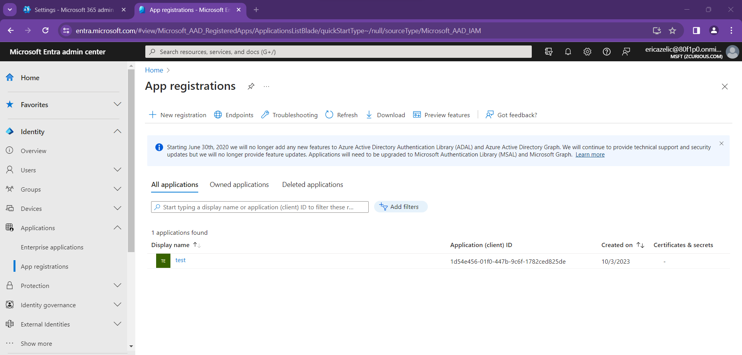Click the browser address bar URL
Viewport: 742px width, 355px height.
278,30
